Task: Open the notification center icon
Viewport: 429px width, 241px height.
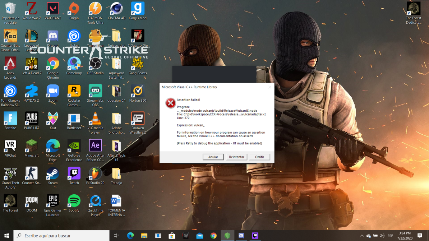Action: pyautogui.click(x=420, y=236)
